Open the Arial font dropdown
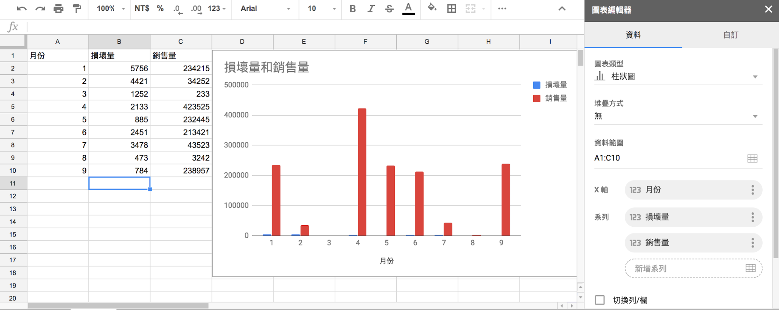This screenshot has width=779, height=310. coord(265,9)
